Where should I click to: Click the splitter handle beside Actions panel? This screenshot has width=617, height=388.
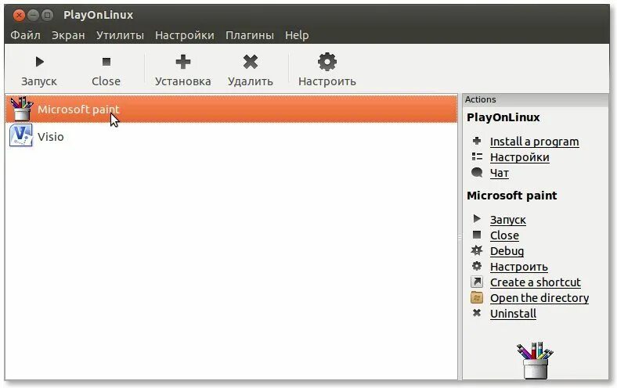(460, 237)
